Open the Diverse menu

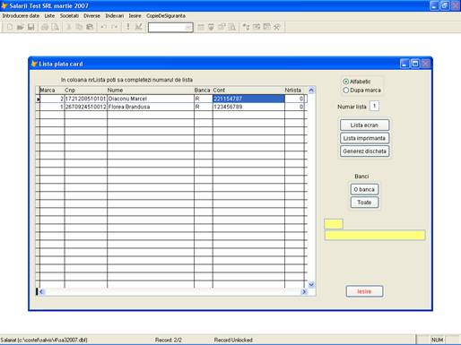91,15
